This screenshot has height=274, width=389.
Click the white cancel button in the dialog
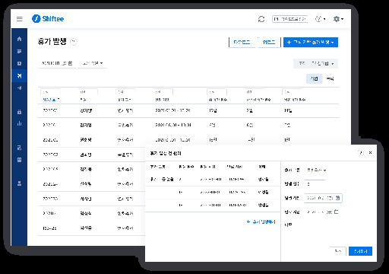[x=338, y=251]
